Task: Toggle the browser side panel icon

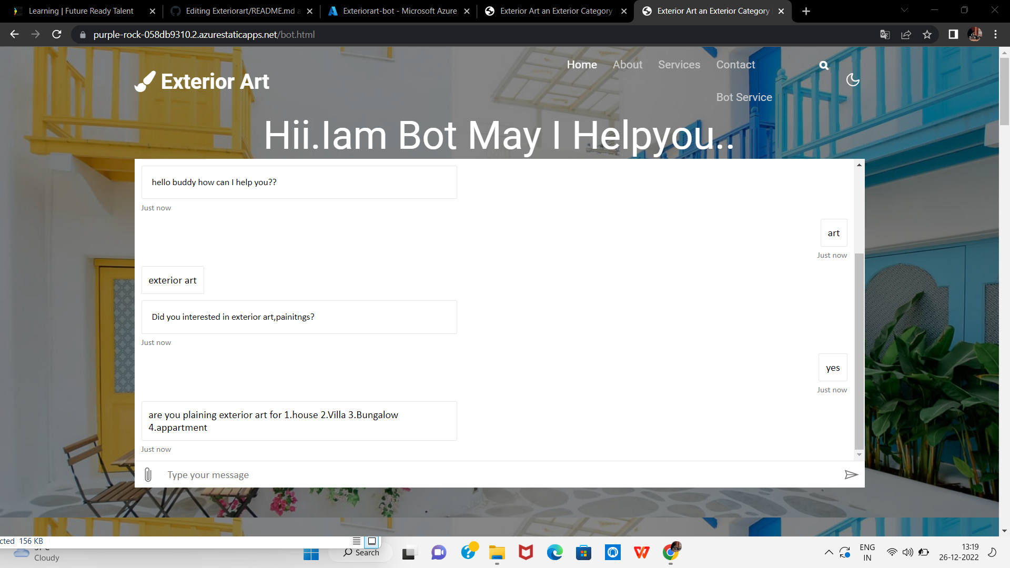Action: coord(953,35)
